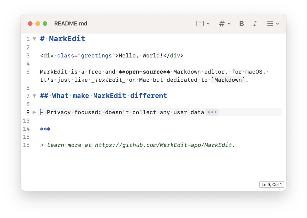
Task: Click the list formatting icon
Action: pos(270,23)
